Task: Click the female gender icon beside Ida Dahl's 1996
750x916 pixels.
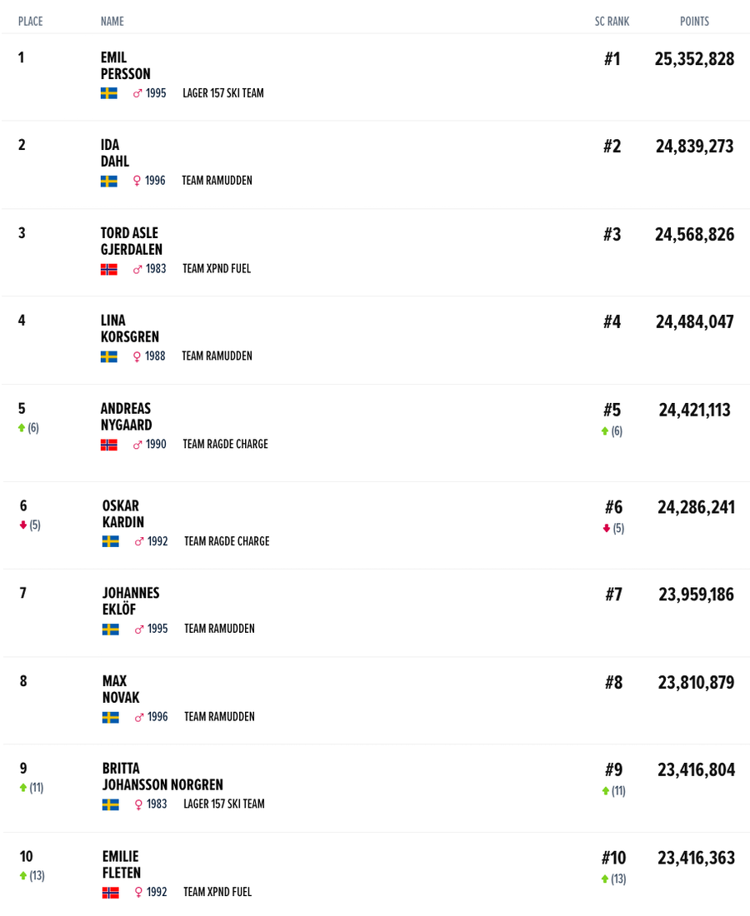Action: tap(137, 181)
